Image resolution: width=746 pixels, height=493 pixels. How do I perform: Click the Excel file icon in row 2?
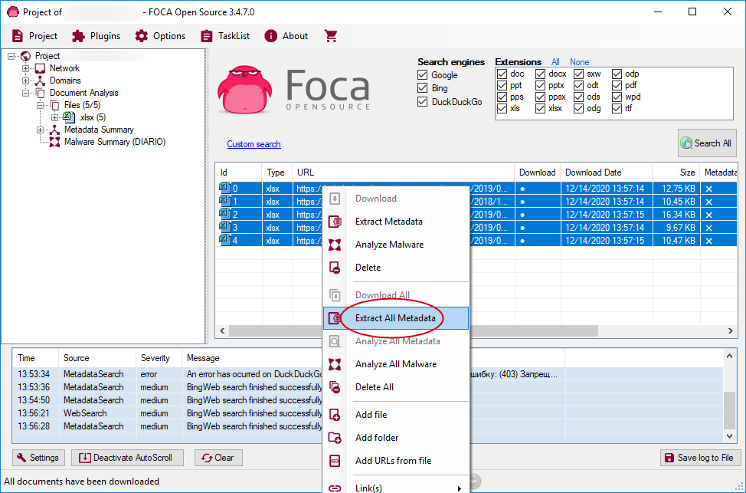[224, 215]
